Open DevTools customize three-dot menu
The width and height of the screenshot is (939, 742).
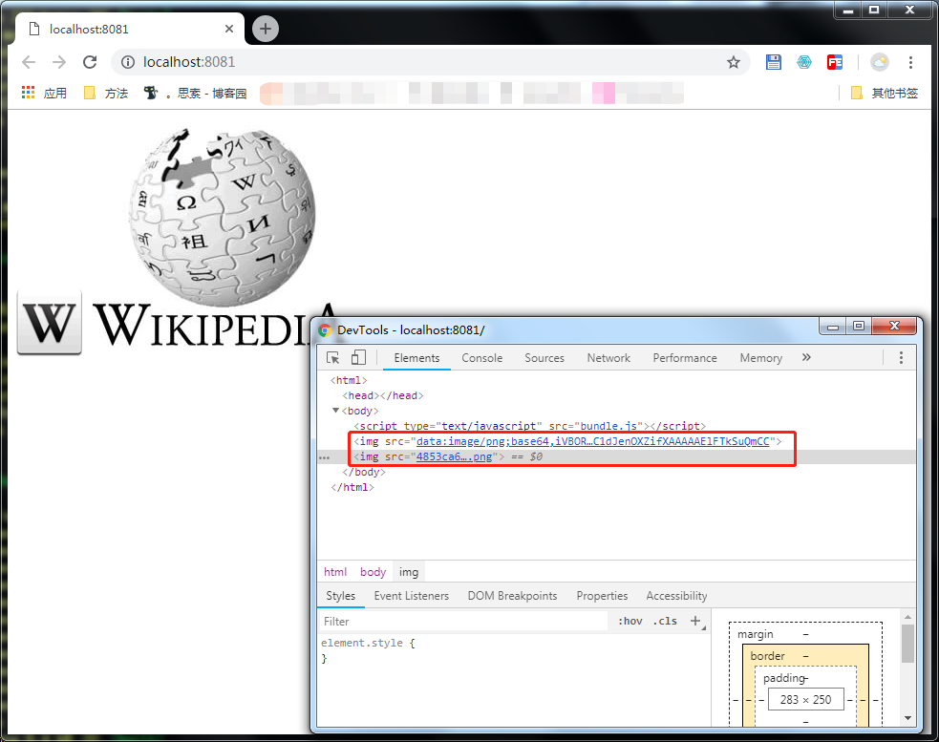pyautogui.click(x=901, y=357)
